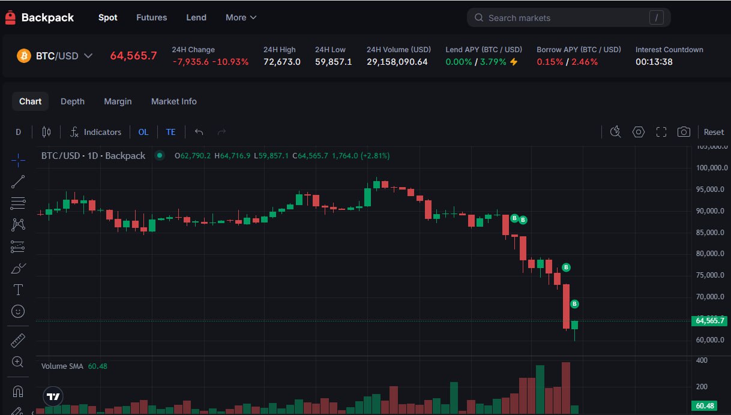Select the patterns drawing tool
The image size is (731, 415).
pos(18,225)
